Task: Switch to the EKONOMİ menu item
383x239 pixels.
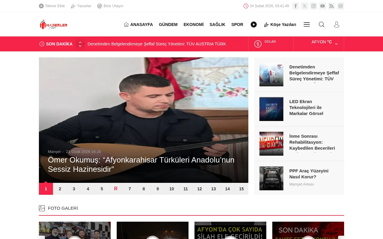Action: coord(193,24)
